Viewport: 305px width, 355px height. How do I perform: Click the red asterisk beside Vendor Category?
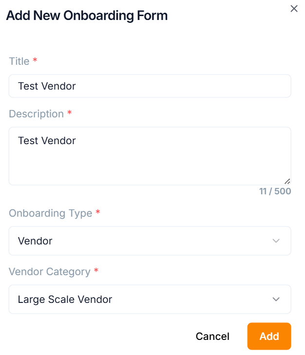[x=96, y=272]
